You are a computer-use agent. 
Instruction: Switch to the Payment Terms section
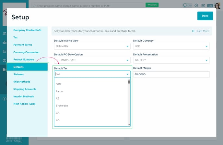23,45
